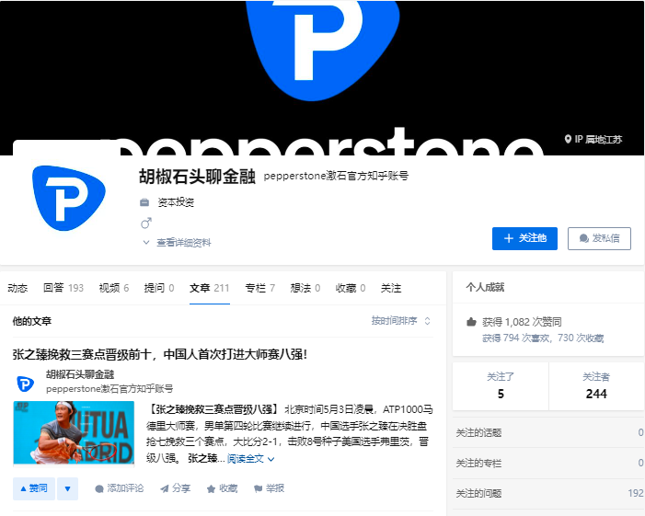Viewport: 645px width, 516px height.
Task: Click headline pepperstone激石官方知乎账号 beside name
Action: pyautogui.click(x=336, y=176)
